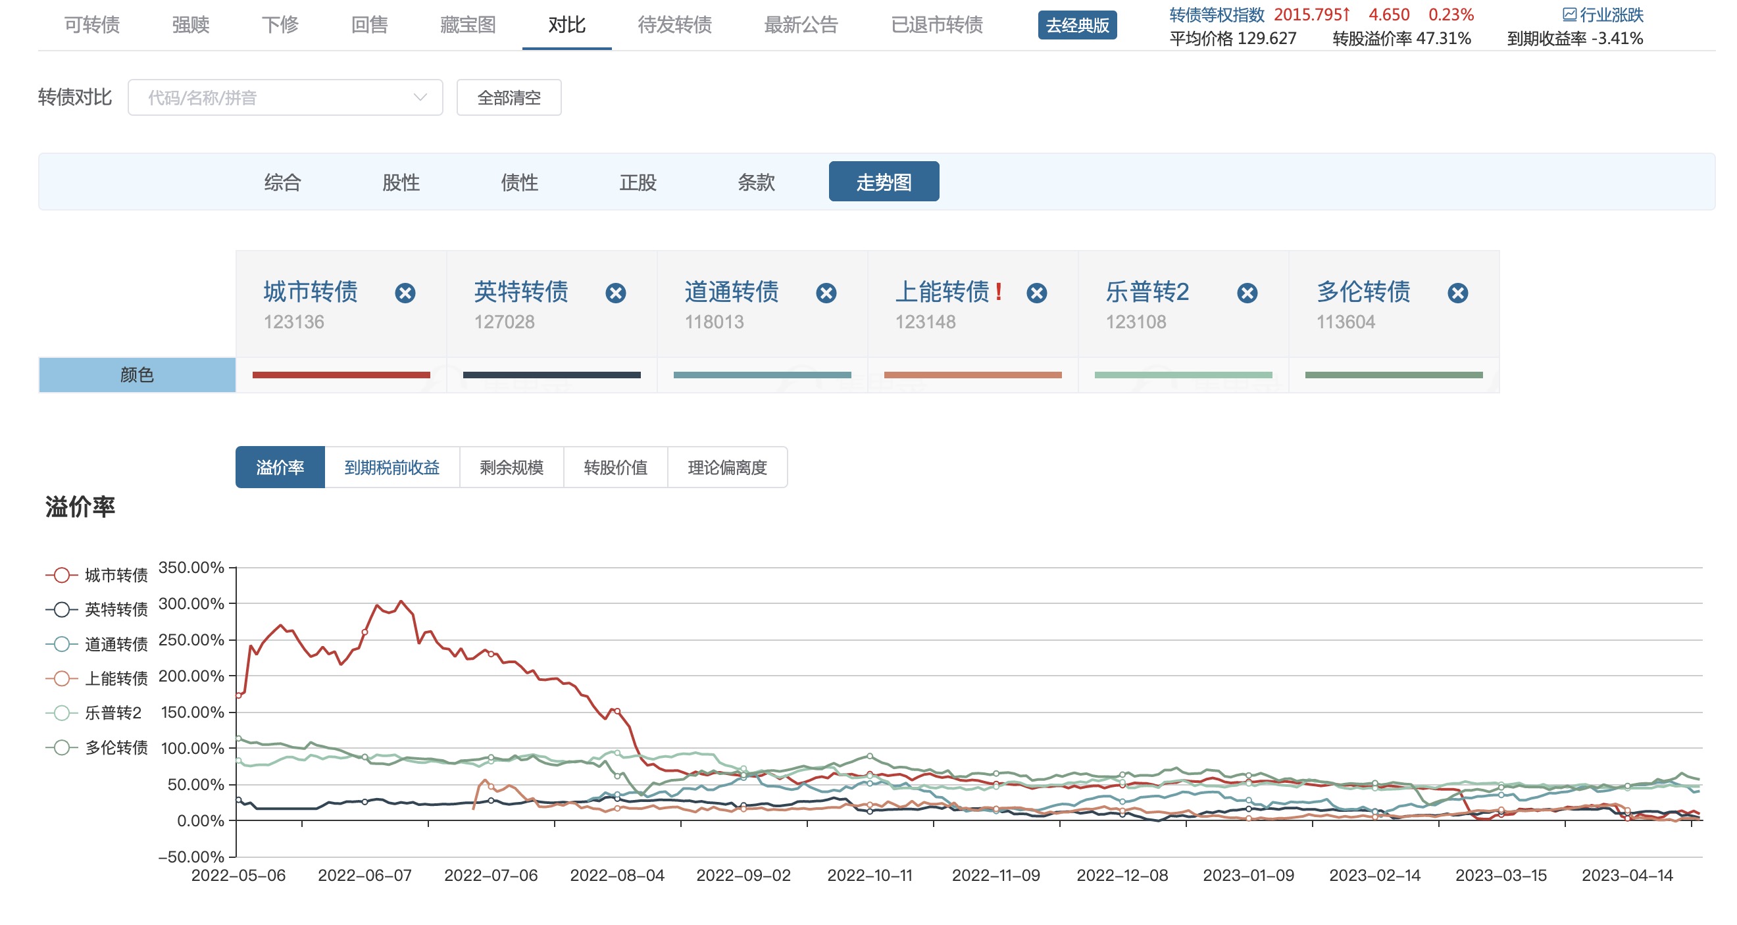
Task: Open the 待发转债 top tab
Action: tap(674, 25)
